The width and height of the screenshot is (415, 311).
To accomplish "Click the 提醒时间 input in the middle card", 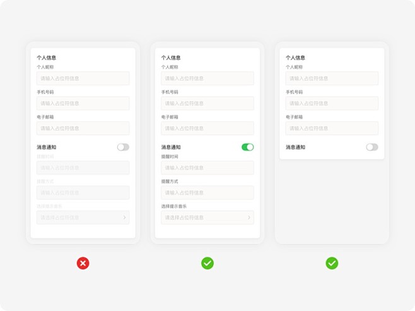I will coord(208,168).
